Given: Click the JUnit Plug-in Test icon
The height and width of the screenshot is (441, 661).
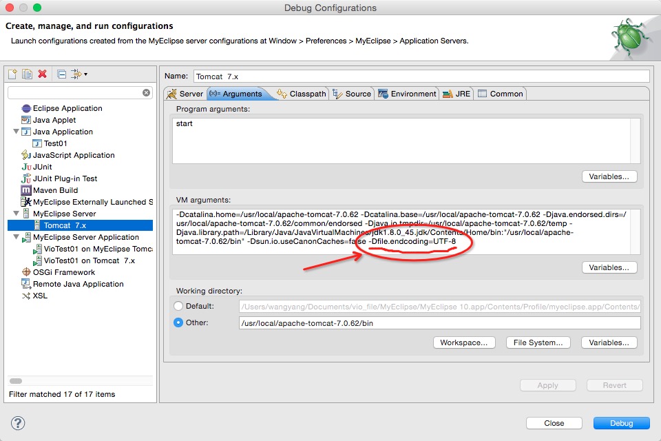Looking at the screenshot, I should pos(26,178).
